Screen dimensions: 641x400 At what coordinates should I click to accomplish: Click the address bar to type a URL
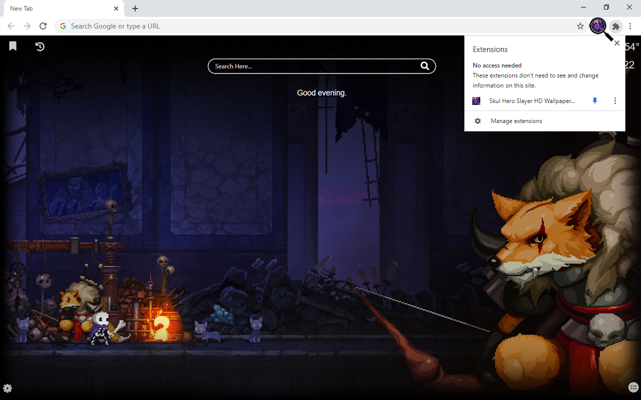(320, 26)
